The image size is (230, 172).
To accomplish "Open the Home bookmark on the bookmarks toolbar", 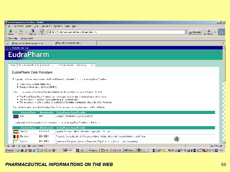I will coord(12,39).
